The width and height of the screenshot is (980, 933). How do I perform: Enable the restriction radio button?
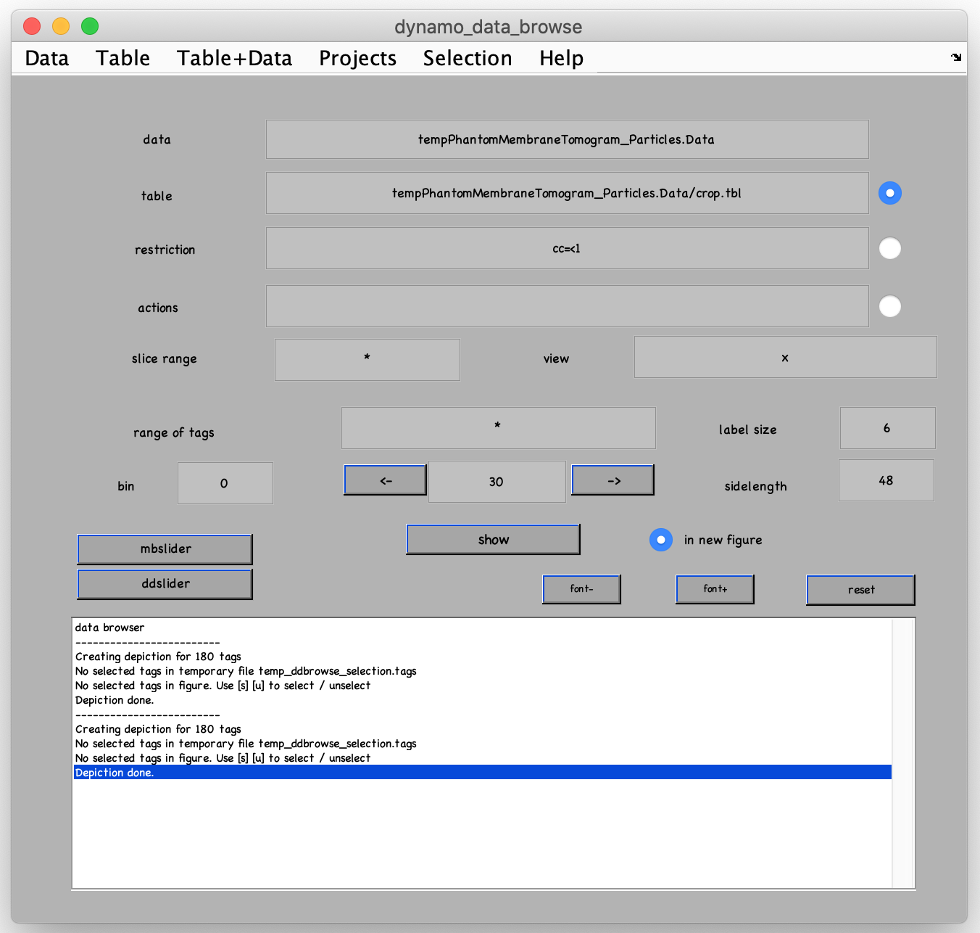click(x=889, y=248)
